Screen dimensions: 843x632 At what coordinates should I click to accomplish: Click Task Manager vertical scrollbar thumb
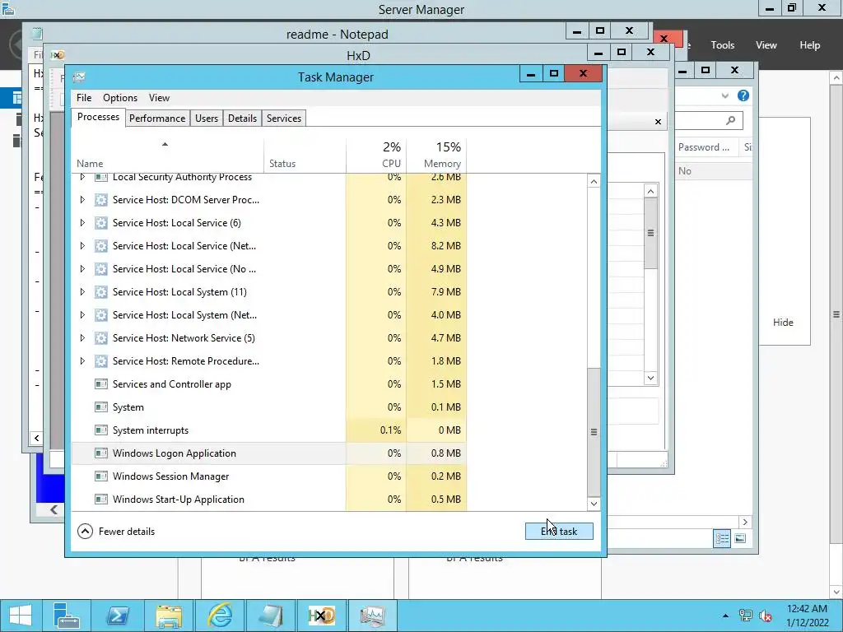594,432
